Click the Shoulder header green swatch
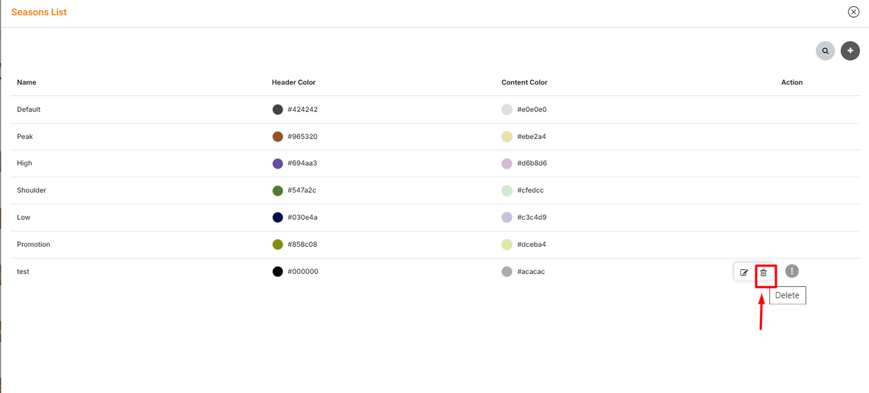The width and height of the screenshot is (869, 393). (x=277, y=191)
